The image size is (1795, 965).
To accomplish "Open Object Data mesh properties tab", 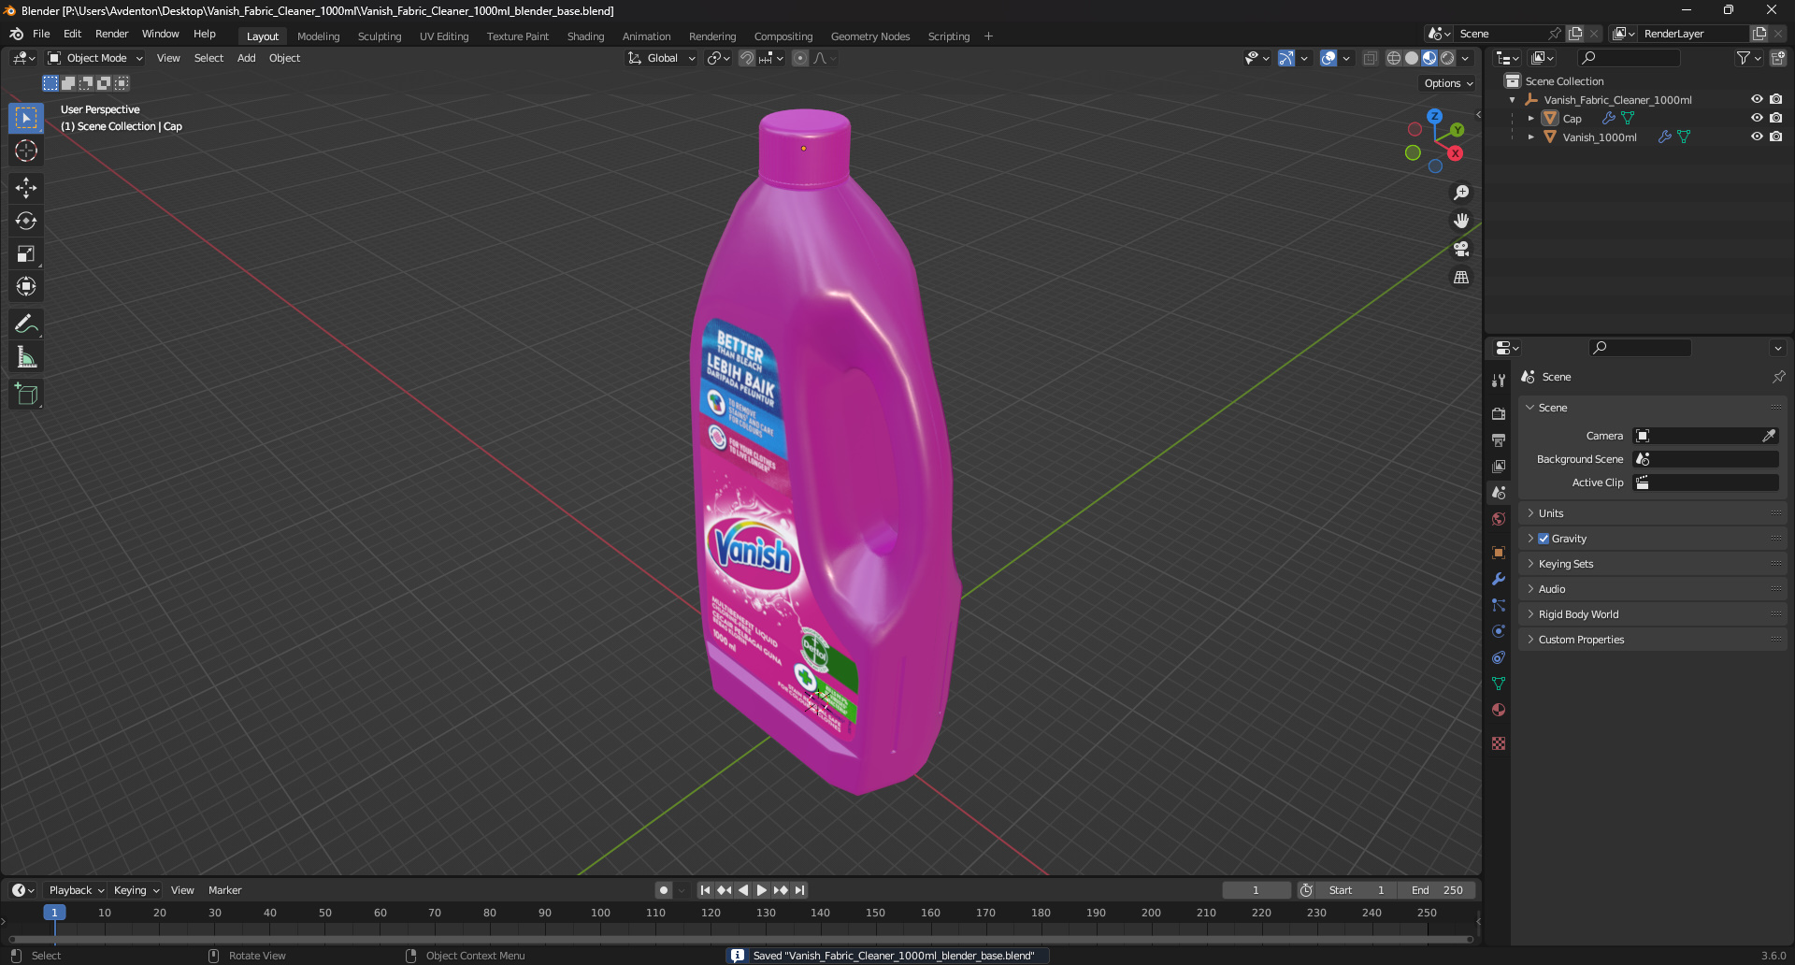I will (1499, 684).
